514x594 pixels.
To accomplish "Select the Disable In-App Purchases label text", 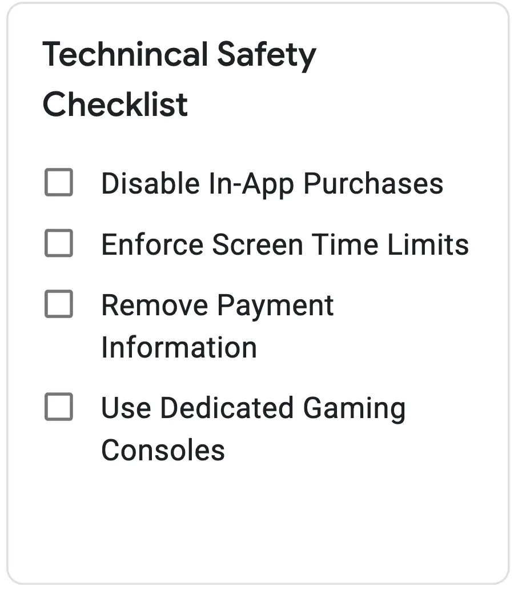I will [271, 183].
